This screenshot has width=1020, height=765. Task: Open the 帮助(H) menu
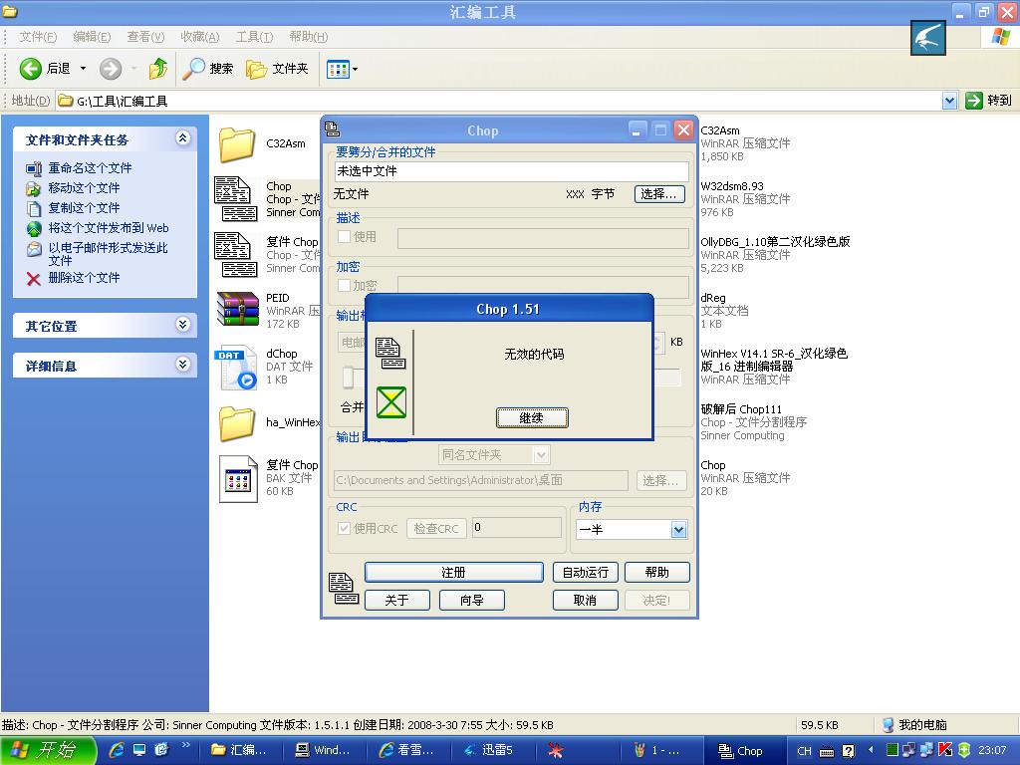309,37
